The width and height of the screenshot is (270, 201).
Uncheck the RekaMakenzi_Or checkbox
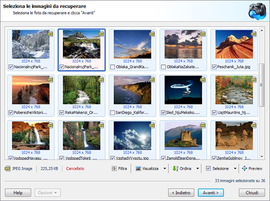pyautogui.click(x=62, y=112)
